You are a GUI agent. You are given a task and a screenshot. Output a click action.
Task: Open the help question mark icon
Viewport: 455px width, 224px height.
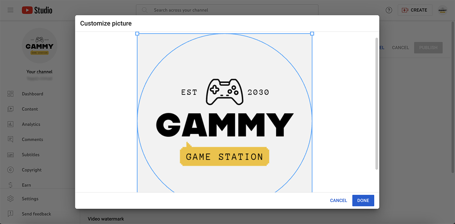click(389, 10)
